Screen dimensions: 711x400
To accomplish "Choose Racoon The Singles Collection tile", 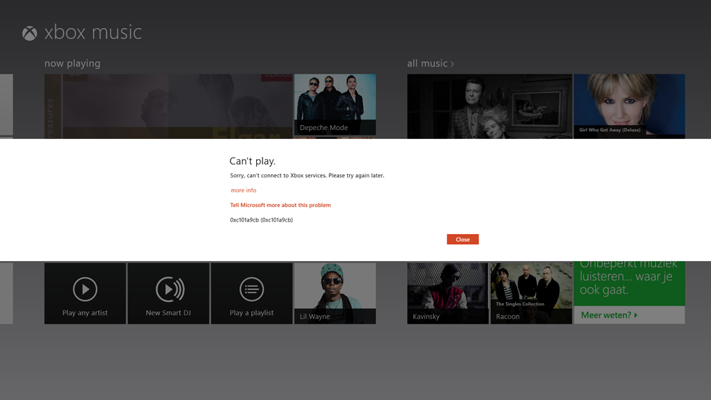I will click(531, 293).
